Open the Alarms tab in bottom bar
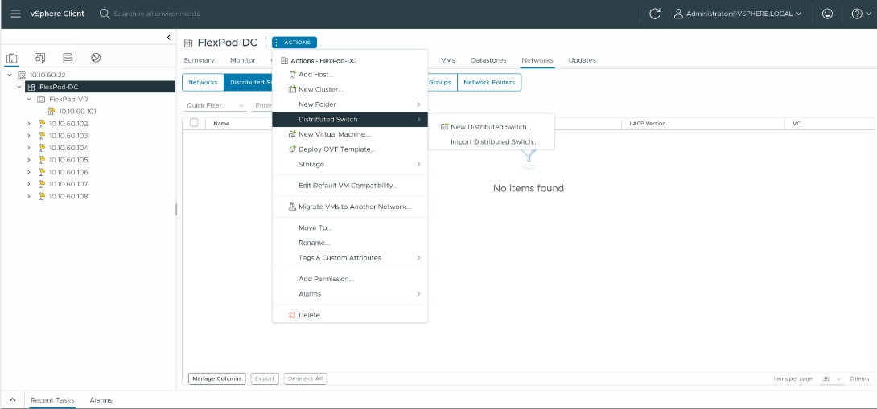 pyautogui.click(x=101, y=400)
